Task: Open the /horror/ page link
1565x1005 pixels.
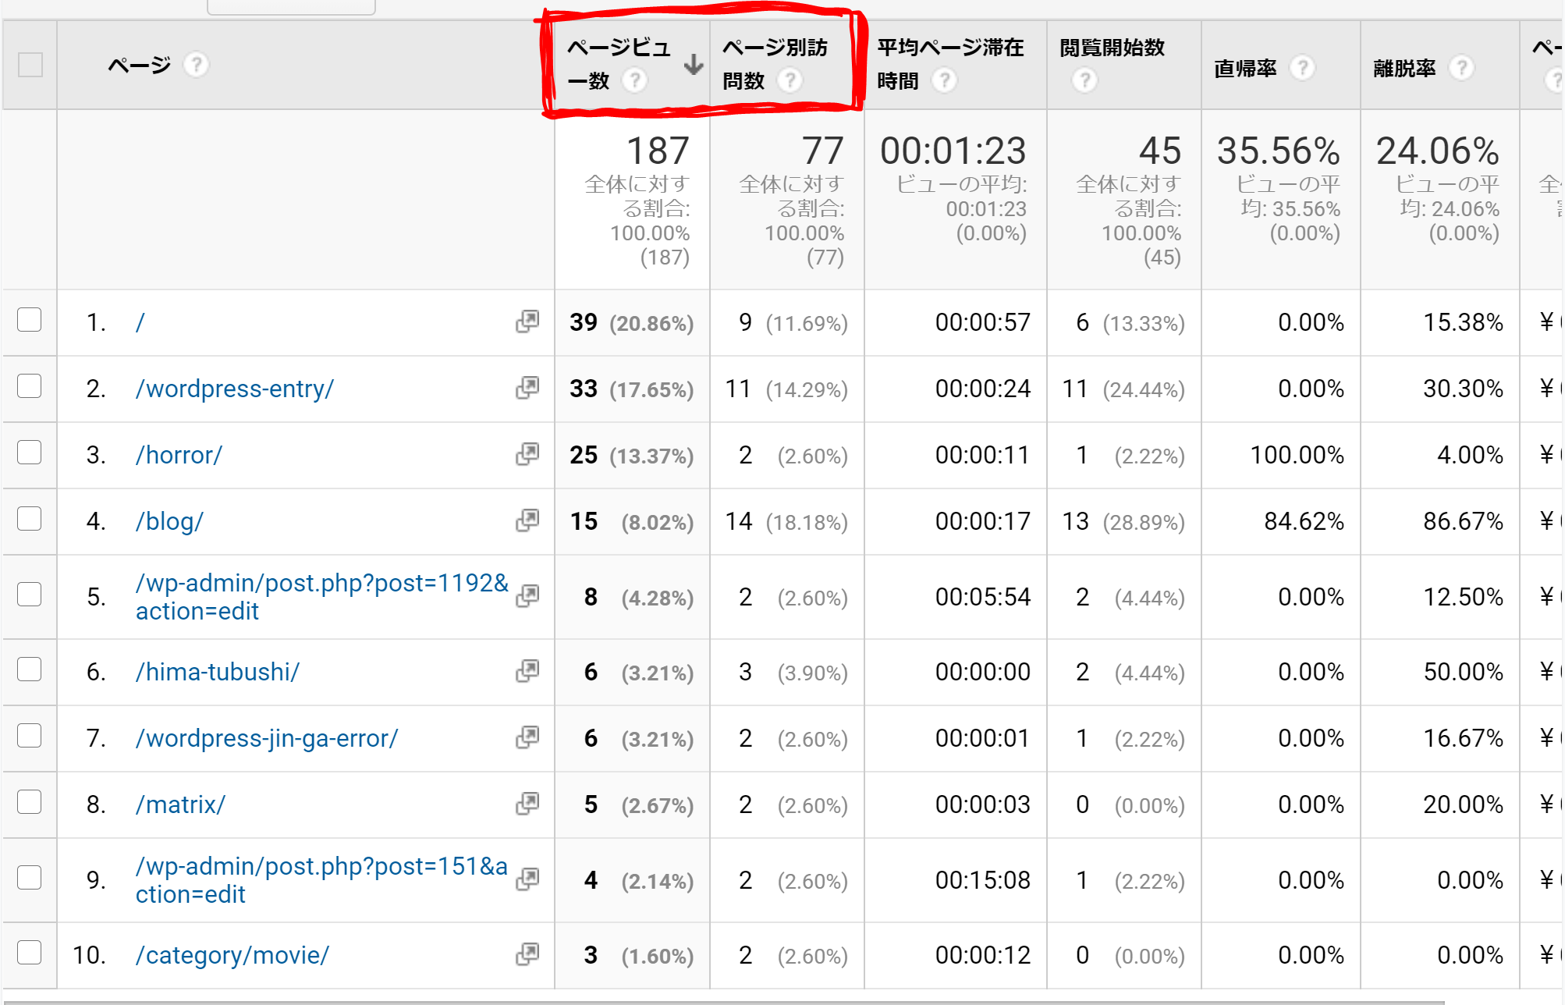Action: click(179, 455)
